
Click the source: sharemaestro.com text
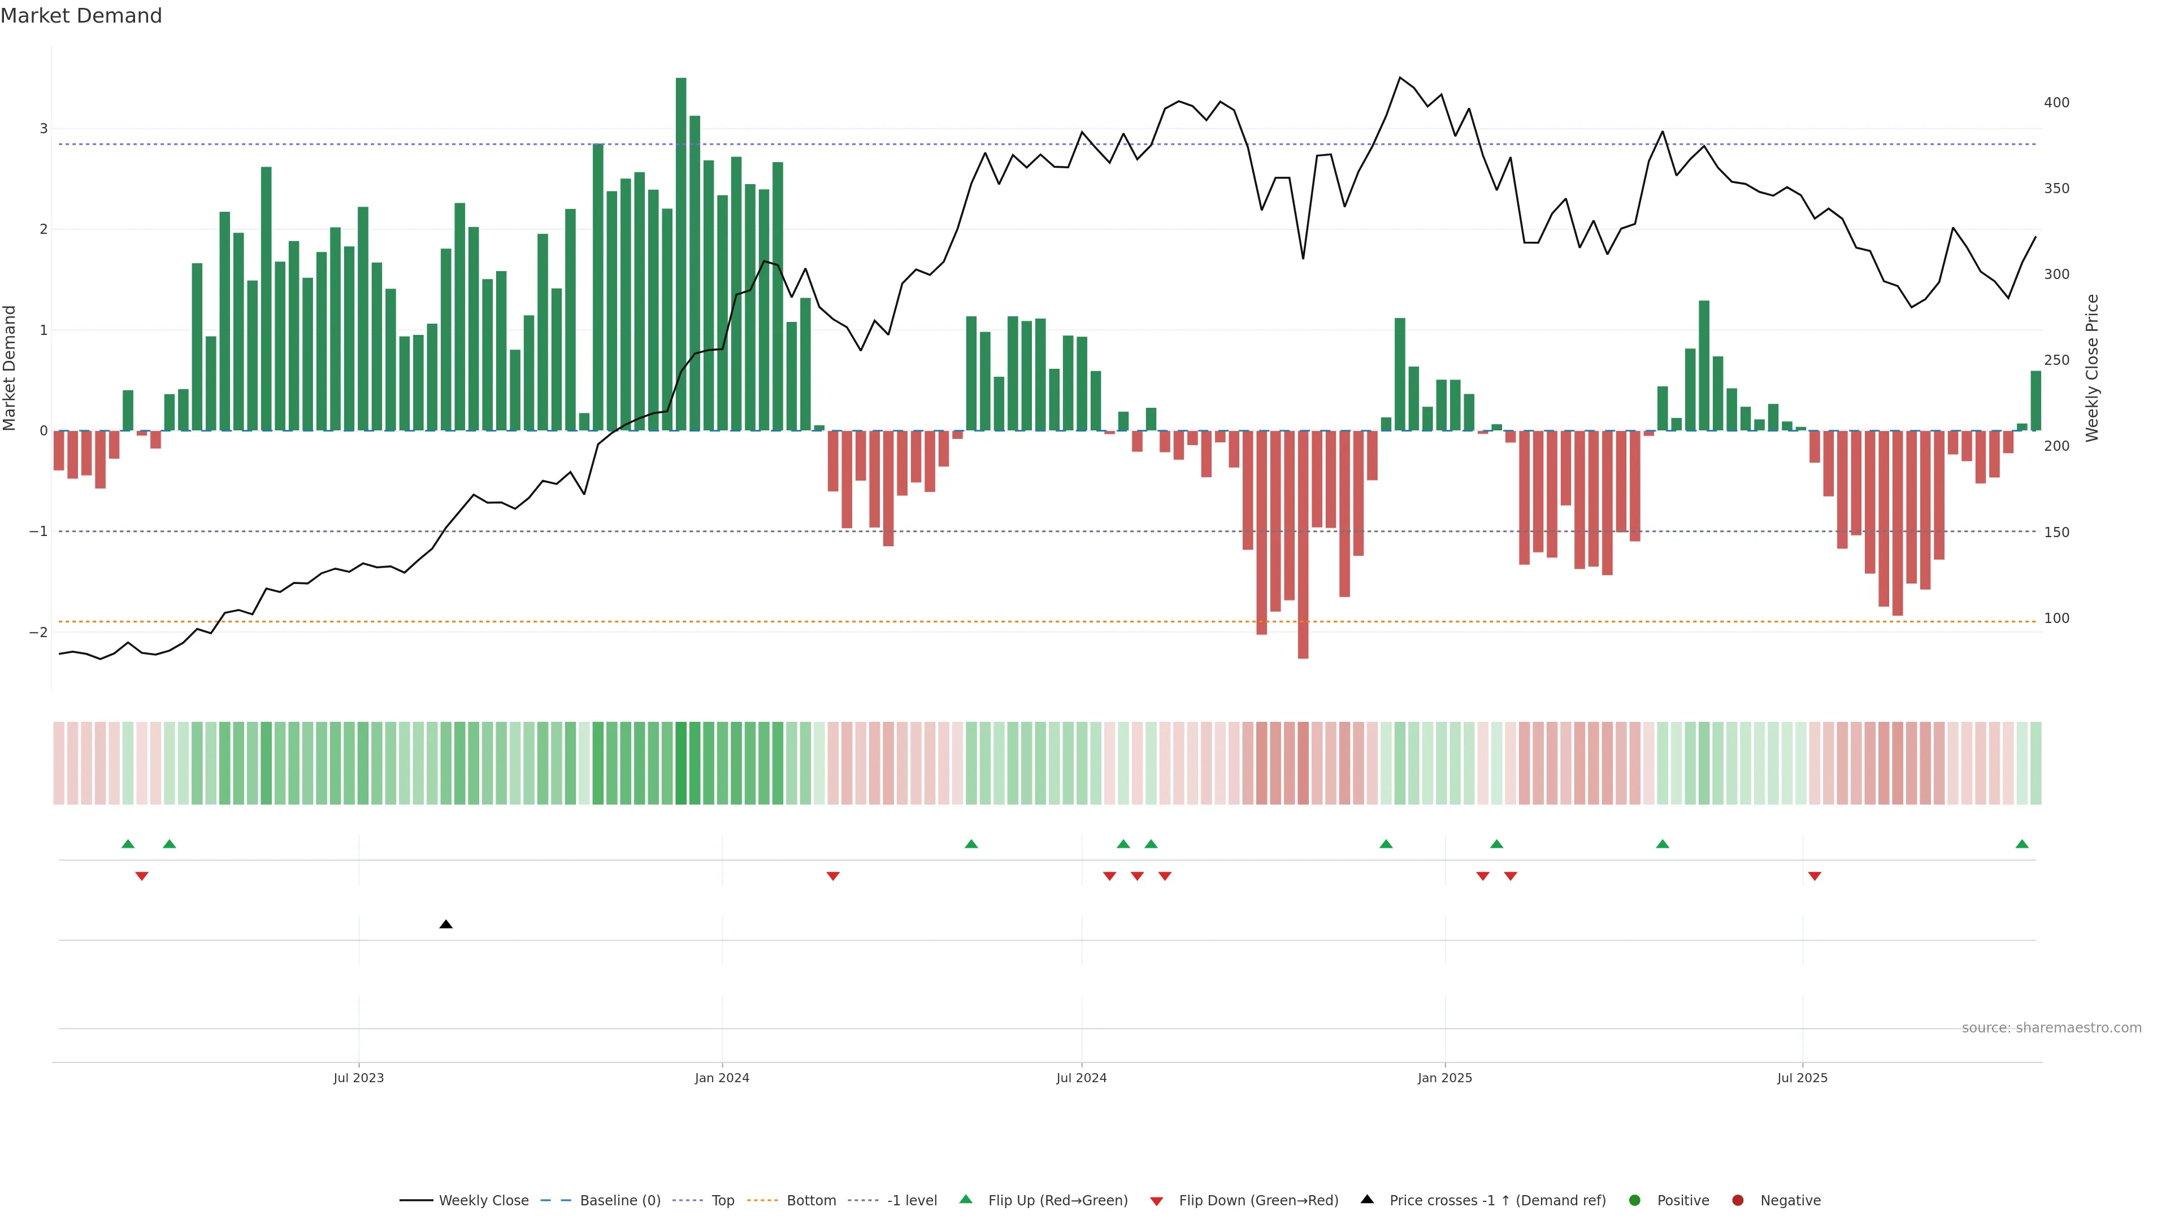[2051, 1028]
